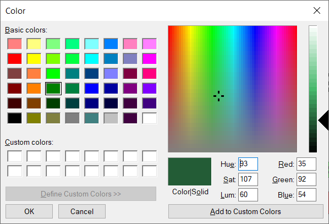Choose the white basic color swatch
329x224 pixels.
click(150, 118)
